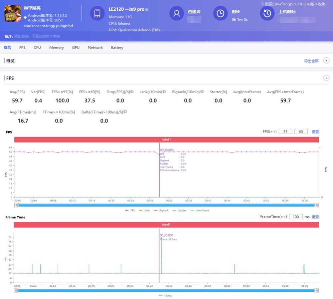Open help icon next to Delta(FTime)>100ms[/h]
333x299 pixels.
125,112
